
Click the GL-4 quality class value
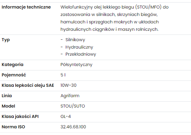pyautogui.click(x=66, y=116)
